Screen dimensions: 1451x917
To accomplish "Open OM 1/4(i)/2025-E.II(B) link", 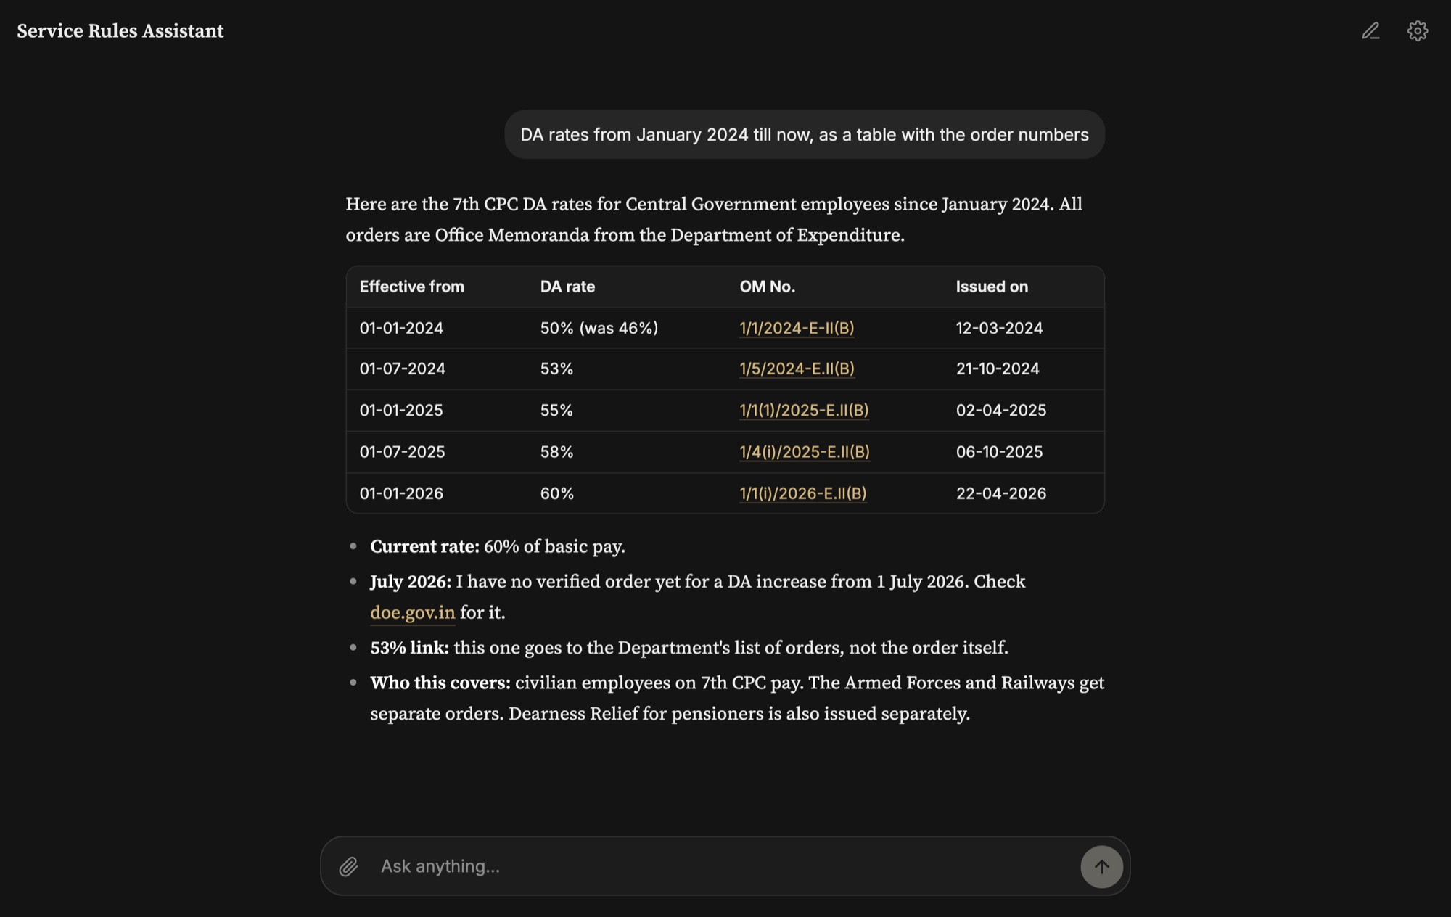I will (805, 451).
